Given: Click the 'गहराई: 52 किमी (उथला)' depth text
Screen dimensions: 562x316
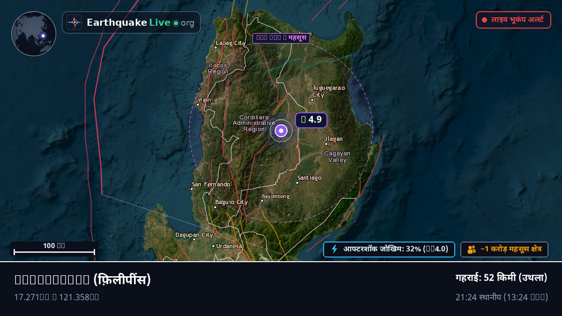Looking at the screenshot, I should coord(502,278).
